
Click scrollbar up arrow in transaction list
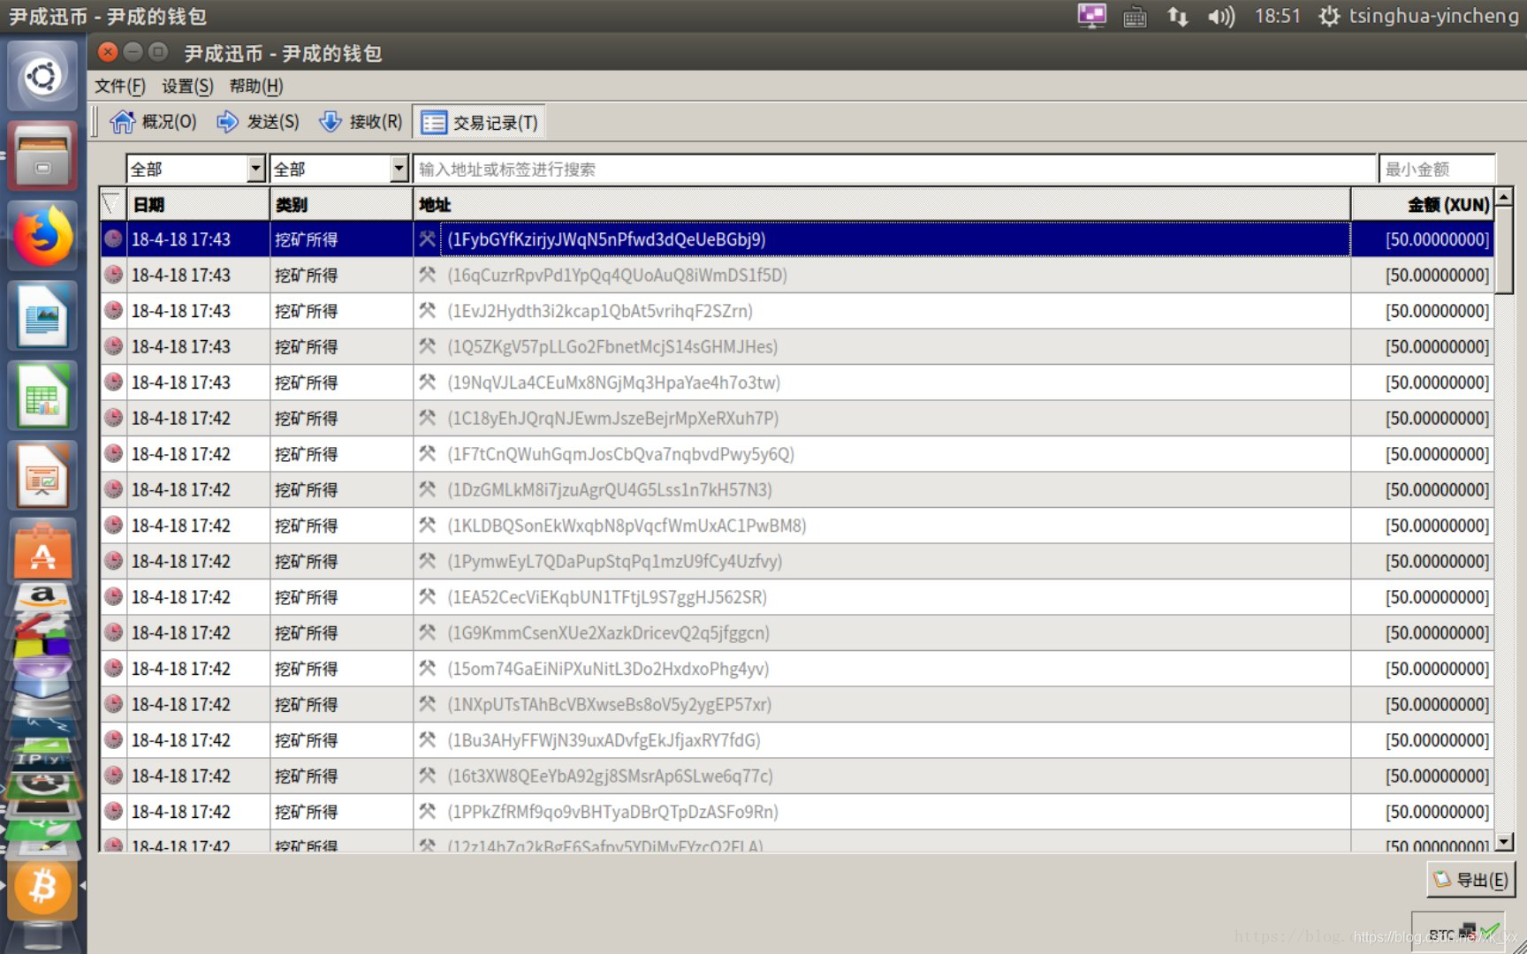(x=1504, y=197)
